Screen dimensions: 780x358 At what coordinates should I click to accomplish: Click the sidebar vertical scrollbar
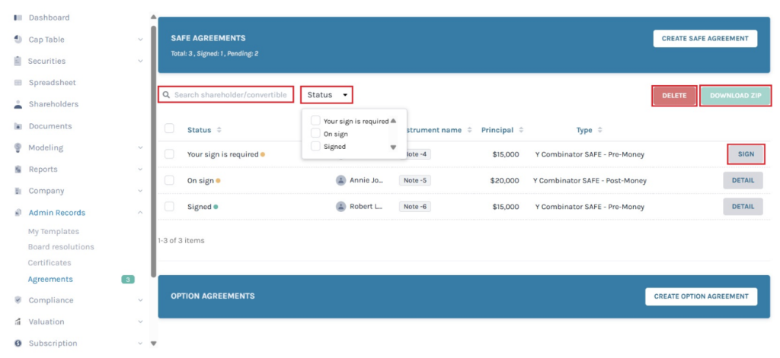(x=153, y=152)
